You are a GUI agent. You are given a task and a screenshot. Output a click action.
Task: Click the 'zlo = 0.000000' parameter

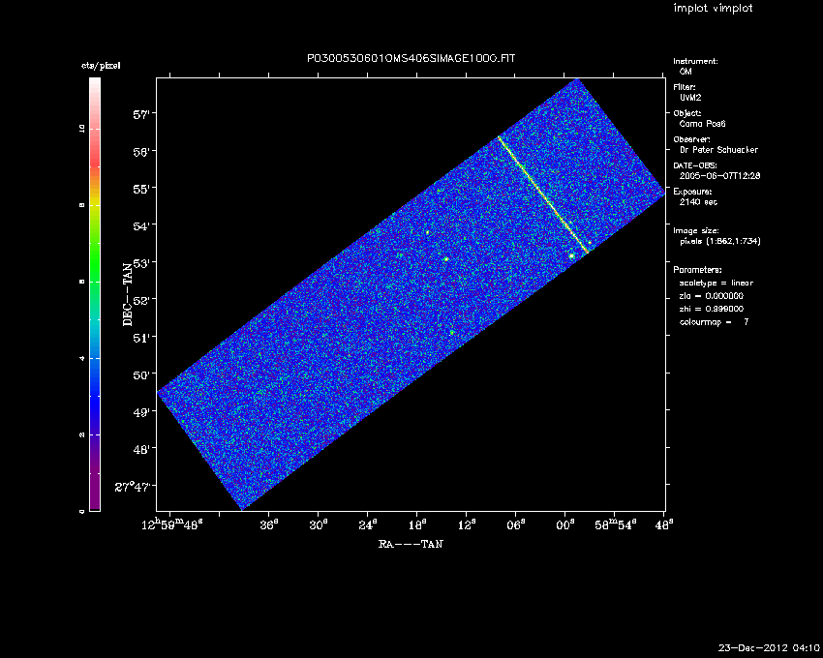tap(712, 296)
